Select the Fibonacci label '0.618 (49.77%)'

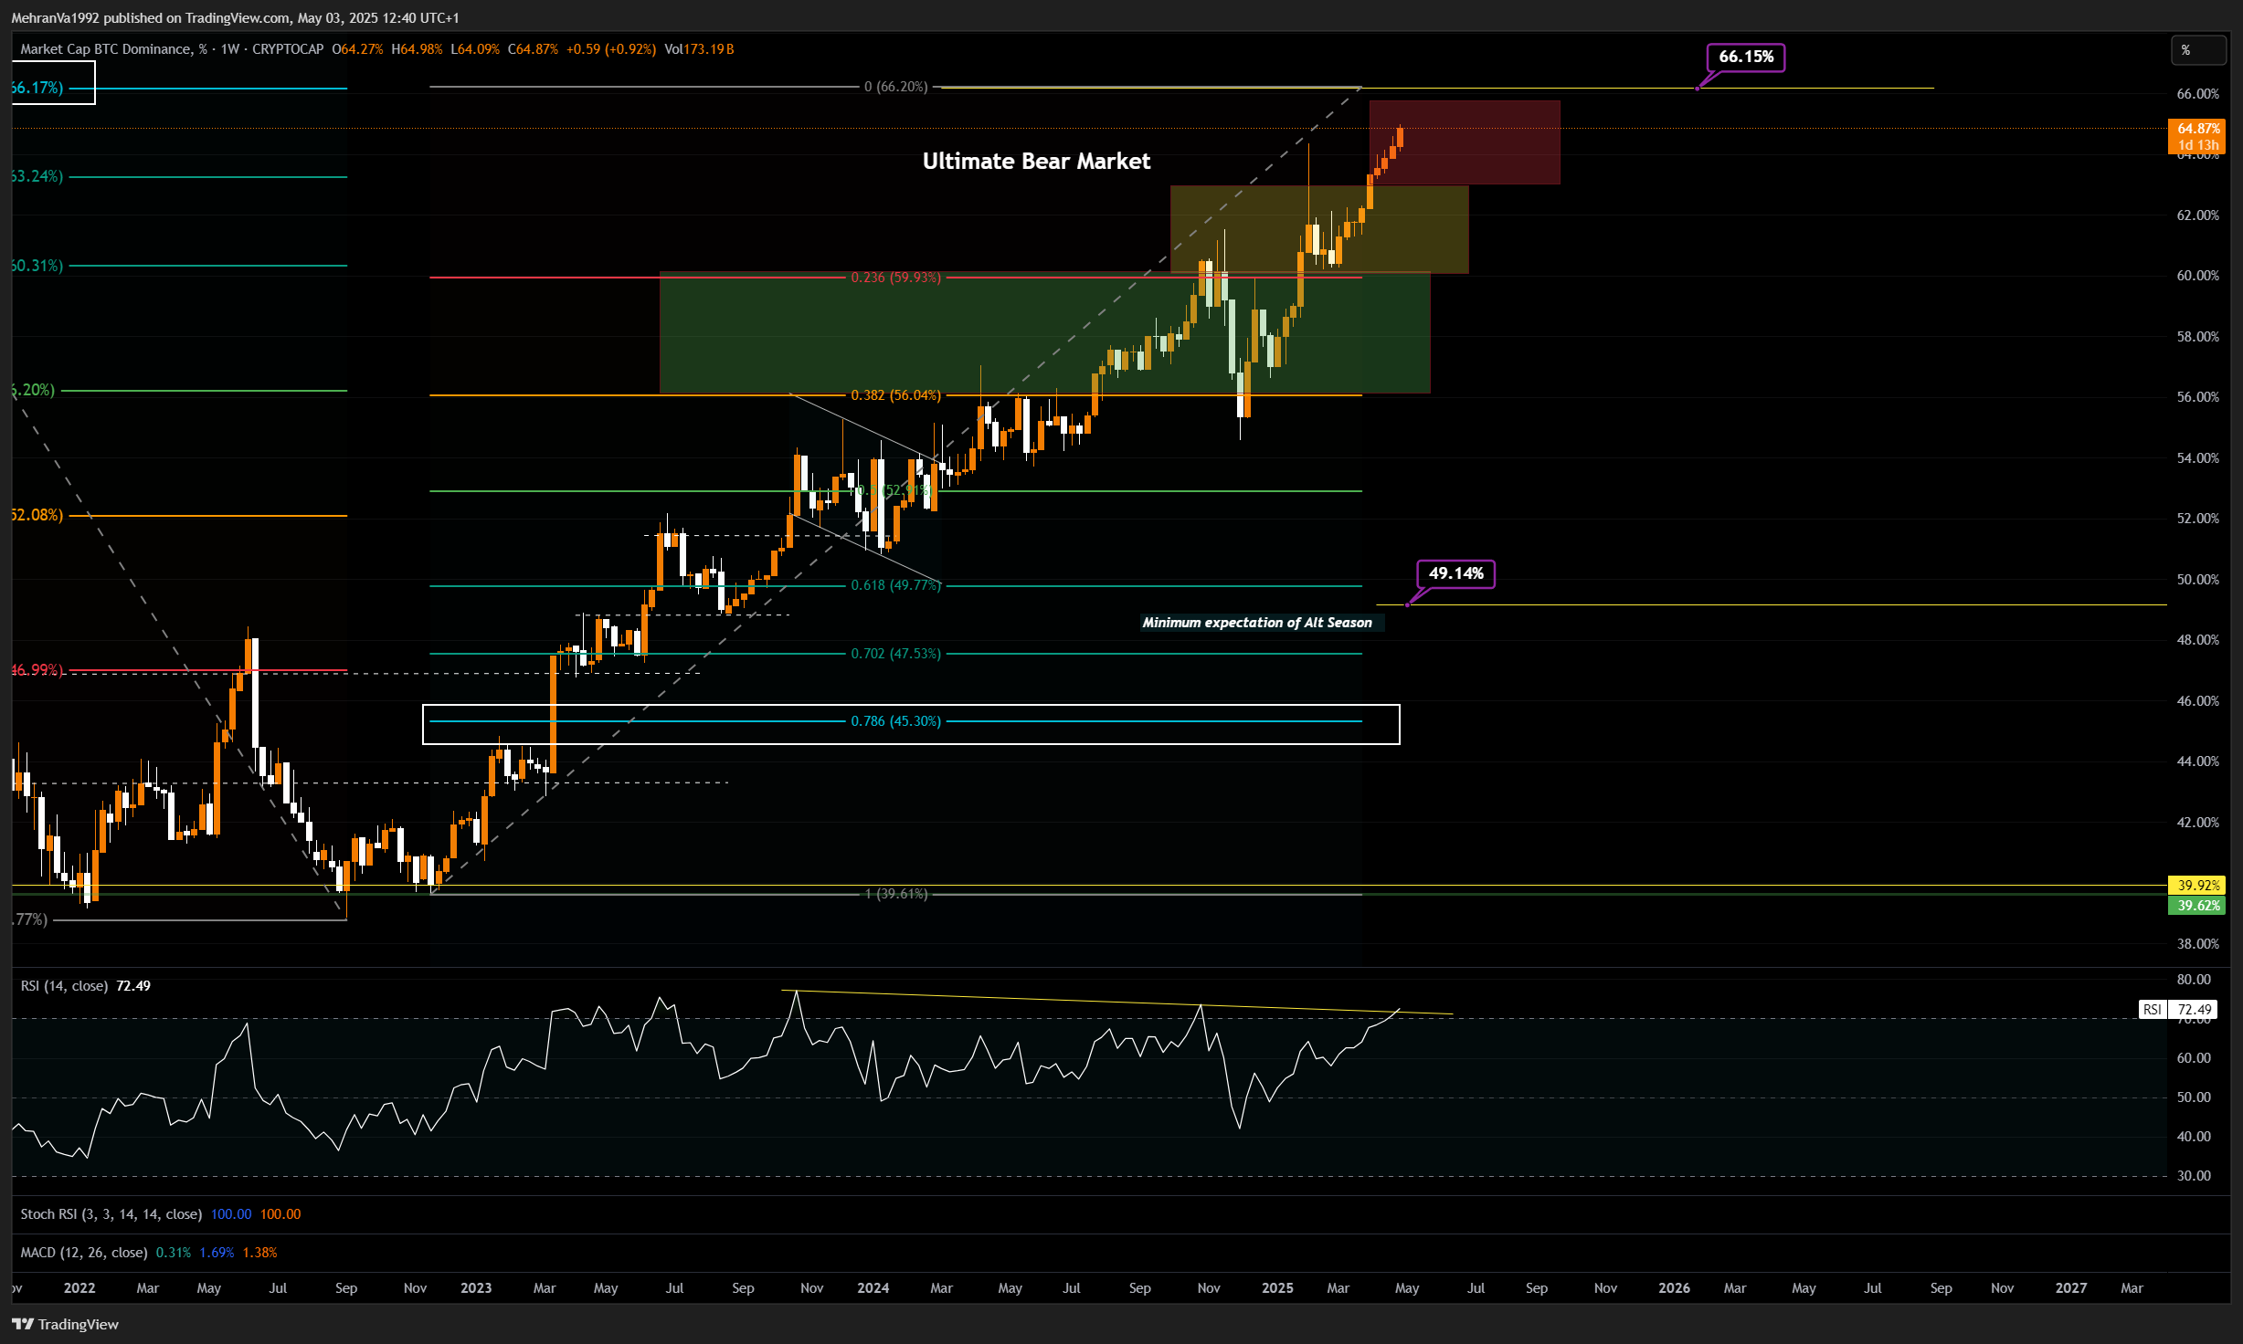(x=895, y=585)
